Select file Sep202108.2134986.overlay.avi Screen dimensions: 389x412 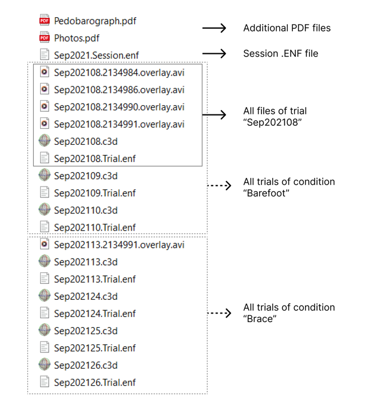[x=112, y=90]
